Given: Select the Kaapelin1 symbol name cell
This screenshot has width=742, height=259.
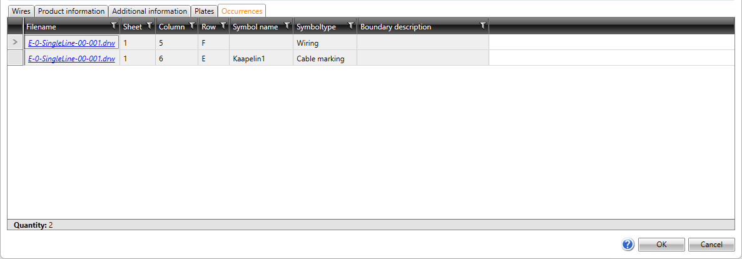Looking at the screenshot, I should [x=261, y=59].
